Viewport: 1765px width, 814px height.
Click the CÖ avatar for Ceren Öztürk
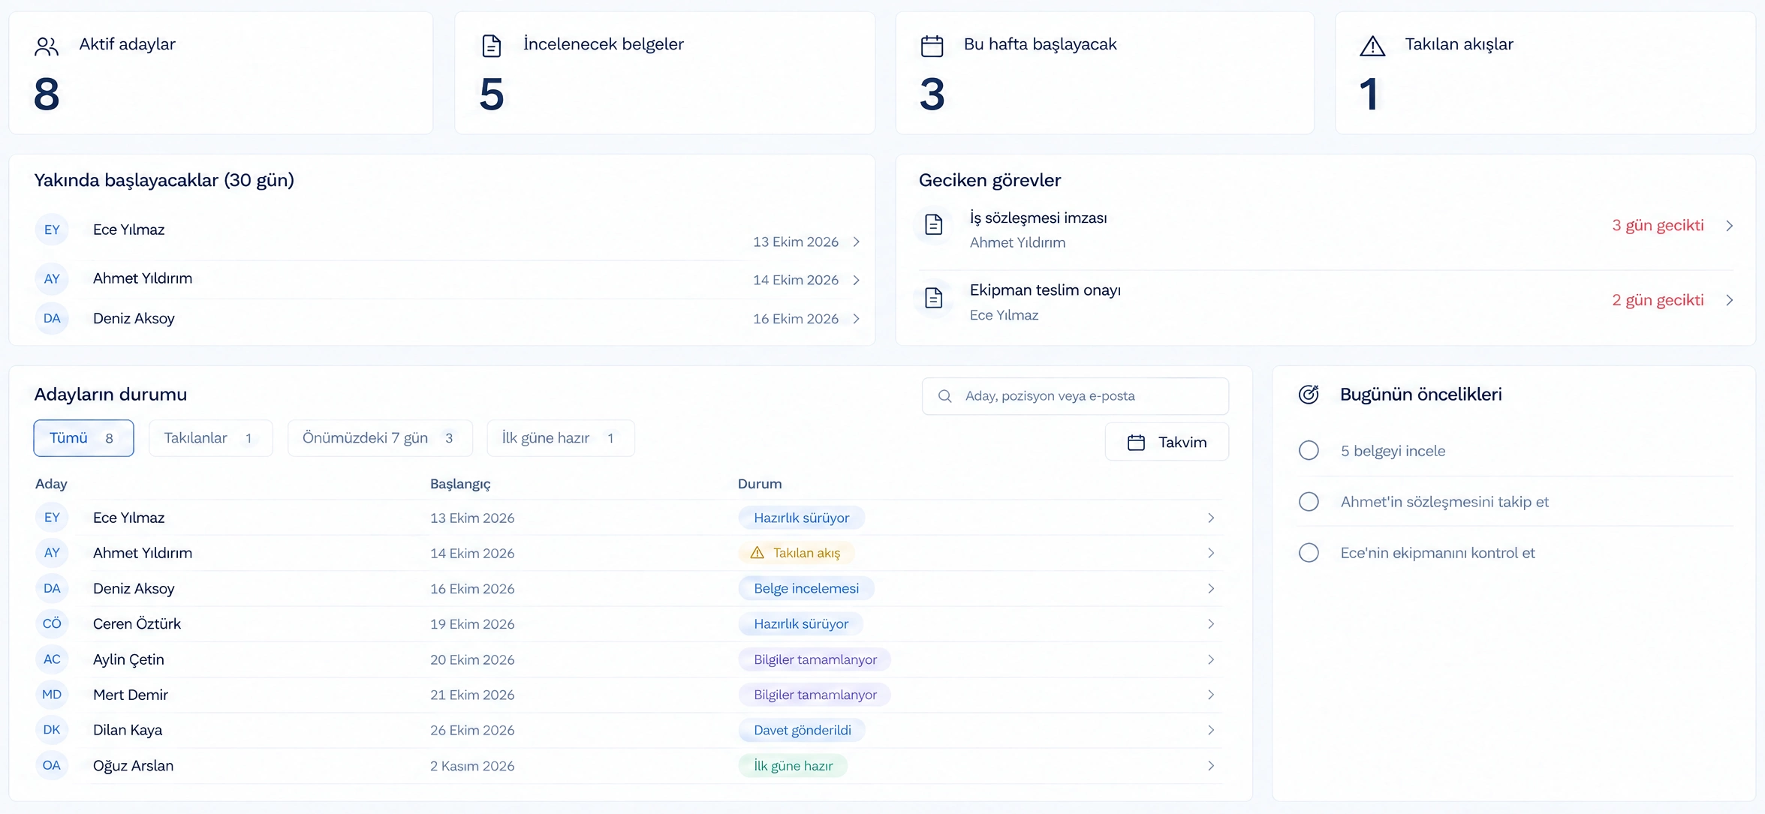point(52,623)
